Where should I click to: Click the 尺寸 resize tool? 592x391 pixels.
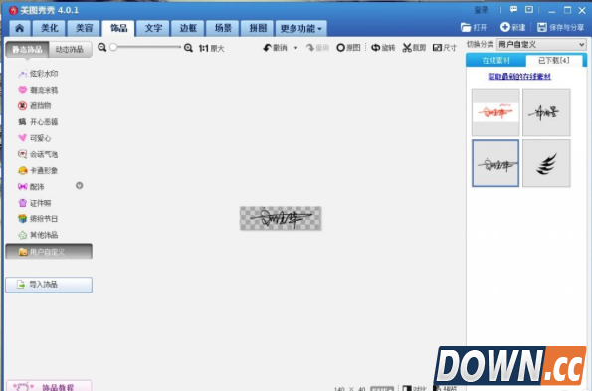(x=445, y=48)
